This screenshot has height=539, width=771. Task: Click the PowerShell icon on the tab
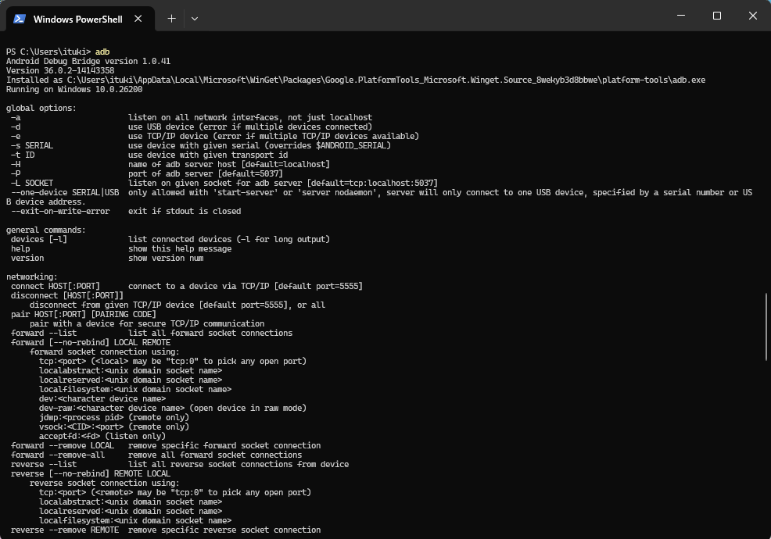click(x=20, y=19)
